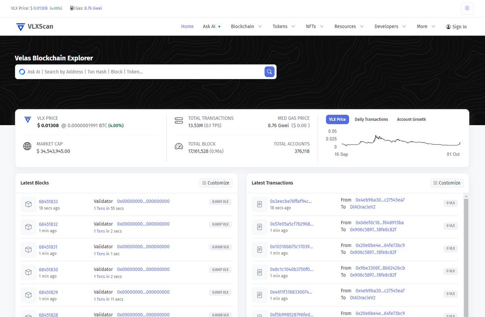Expand the Developers dropdown menu
Image resolution: width=485 pixels, height=317 pixels.
(x=390, y=26)
